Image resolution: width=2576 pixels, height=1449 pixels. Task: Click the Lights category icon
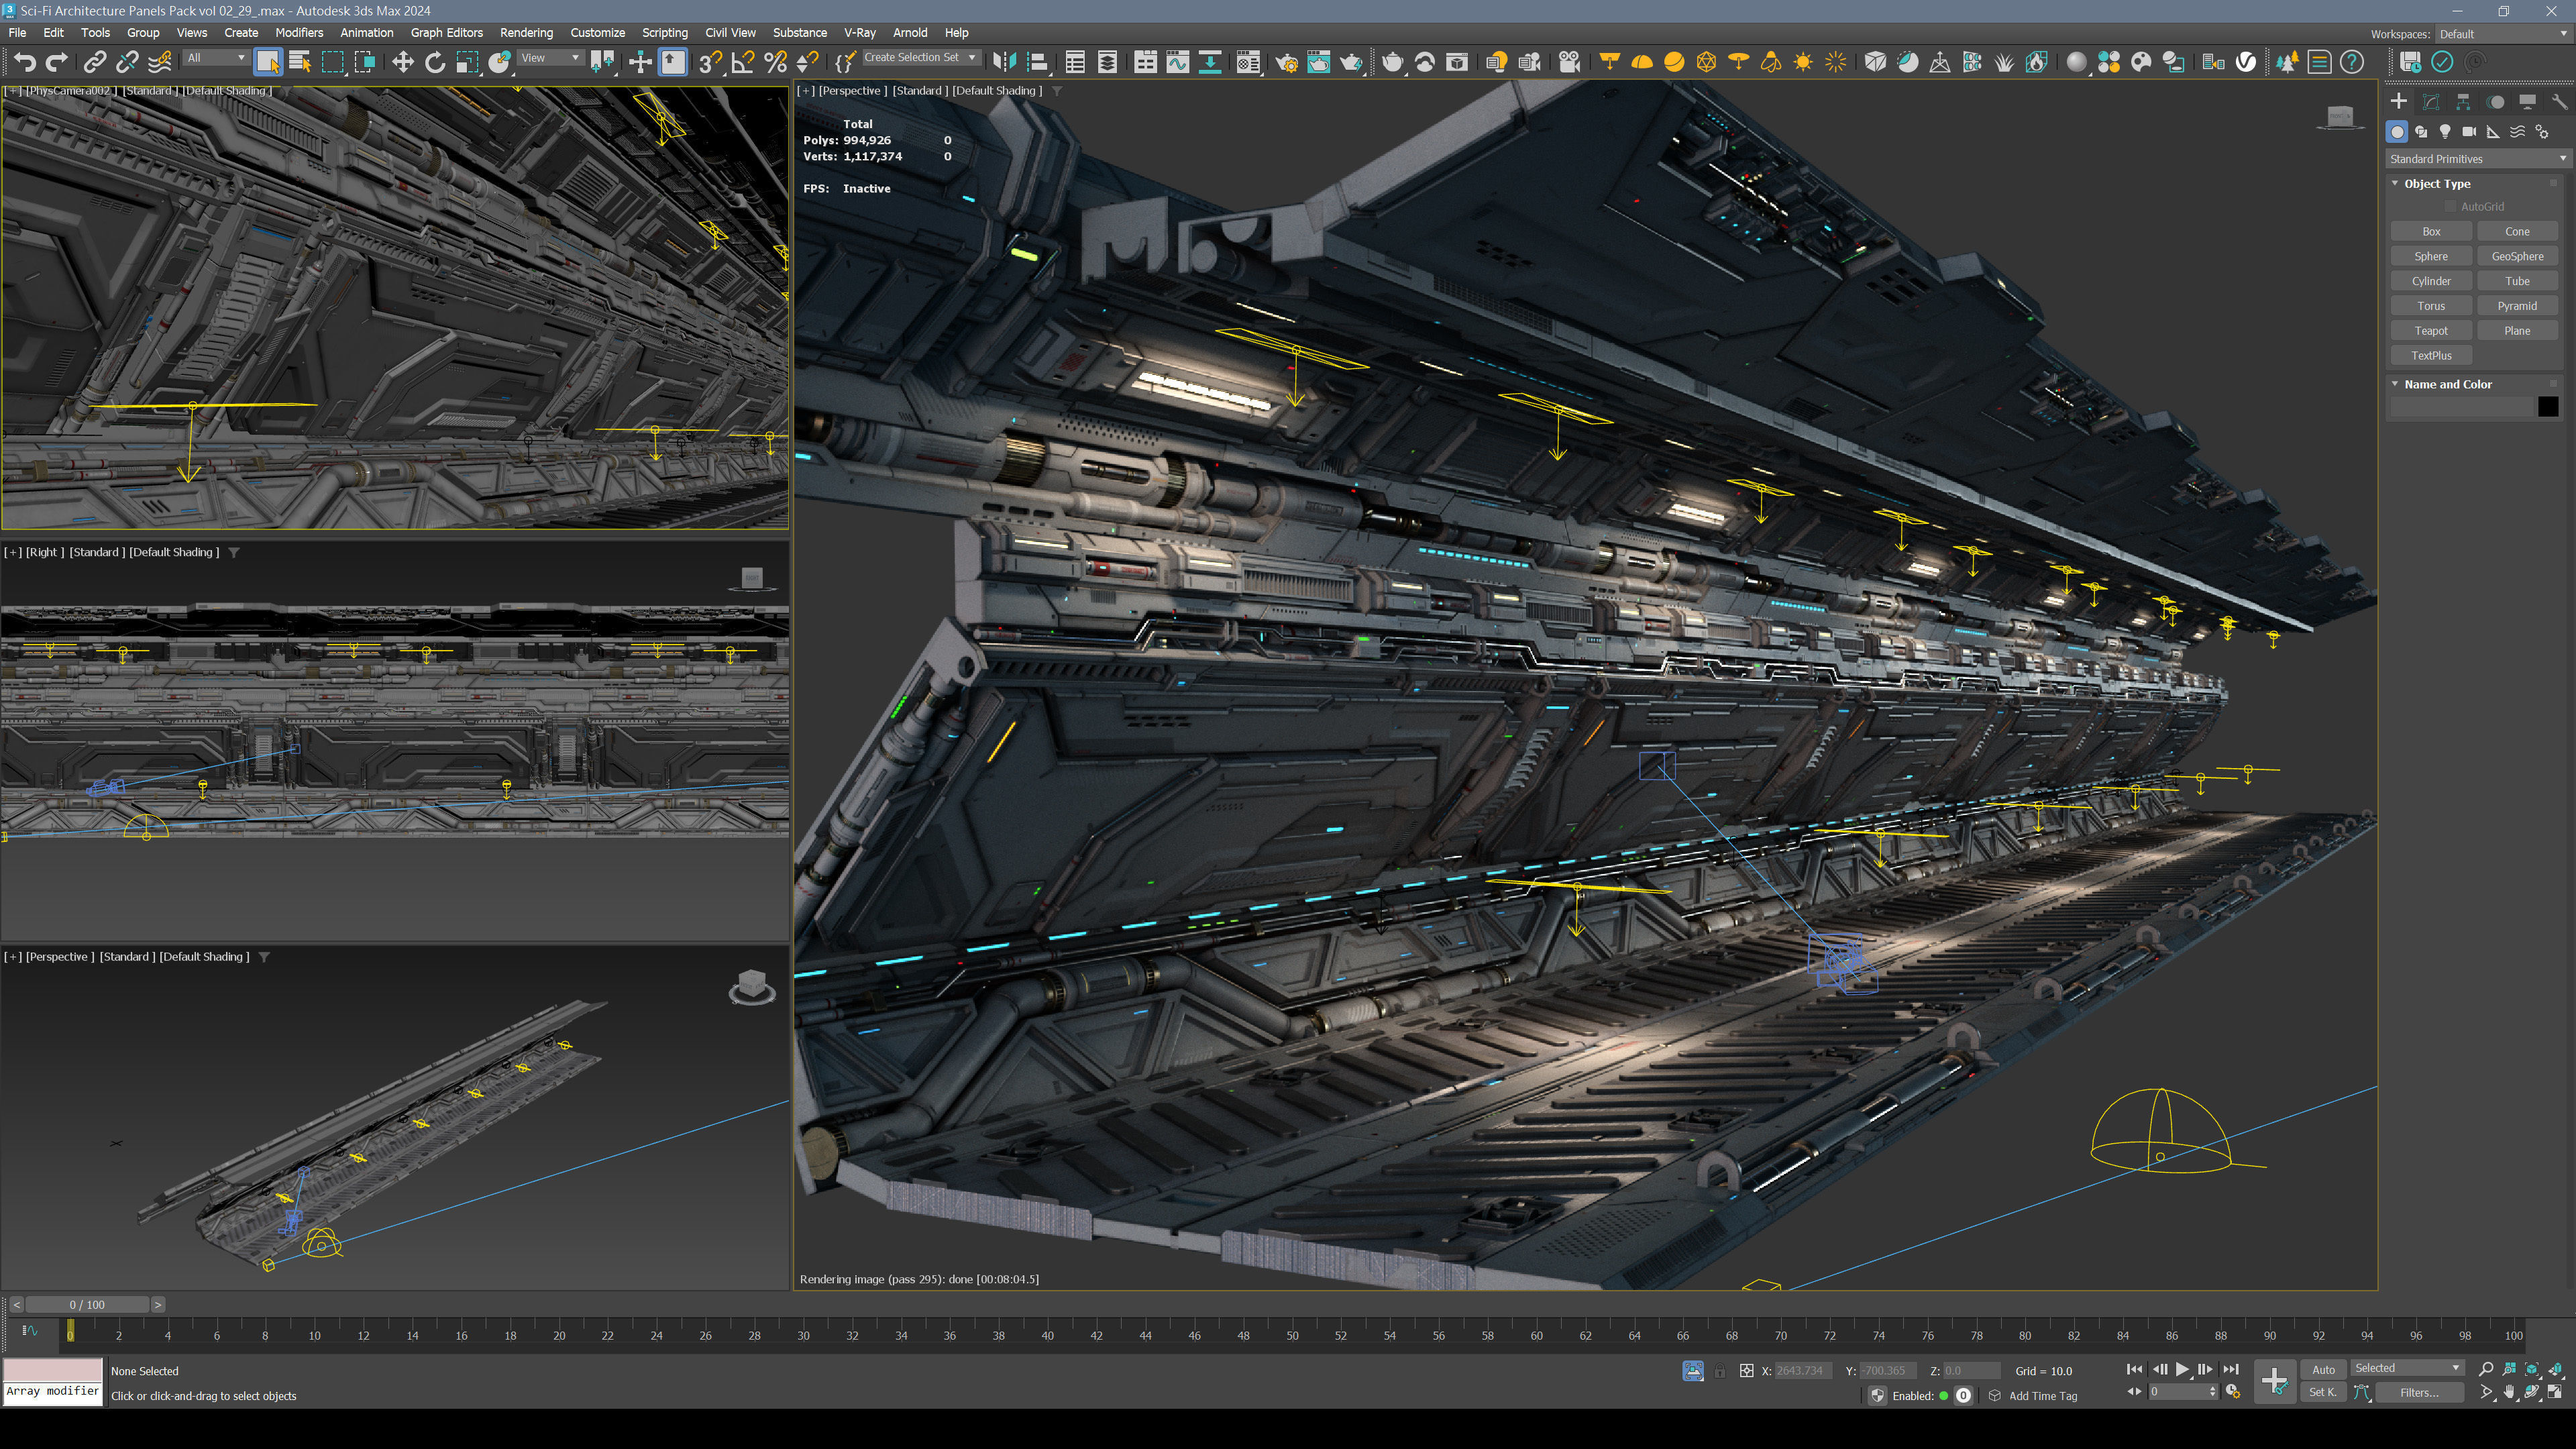2445,132
